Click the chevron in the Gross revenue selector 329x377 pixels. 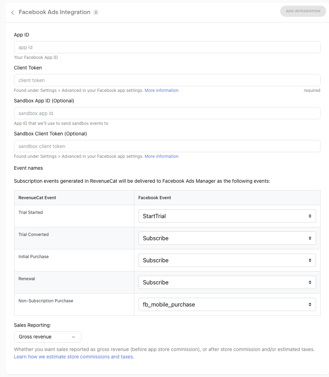tap(73, 337)
